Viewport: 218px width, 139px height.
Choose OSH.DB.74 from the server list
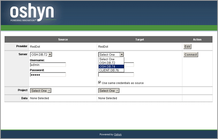coord(111,66)
